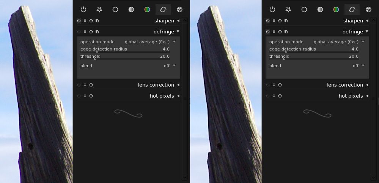Image resolution: width=379 pixels, height=183 pixels.
Task: Reset sharpen module parameters in right panel
Action: click(280, 21)
